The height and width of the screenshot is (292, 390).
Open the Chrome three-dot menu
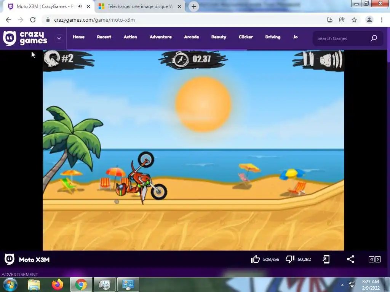382,20
